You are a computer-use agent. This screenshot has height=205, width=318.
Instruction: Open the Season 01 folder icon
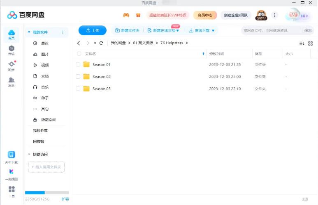(x=86, y=64)
